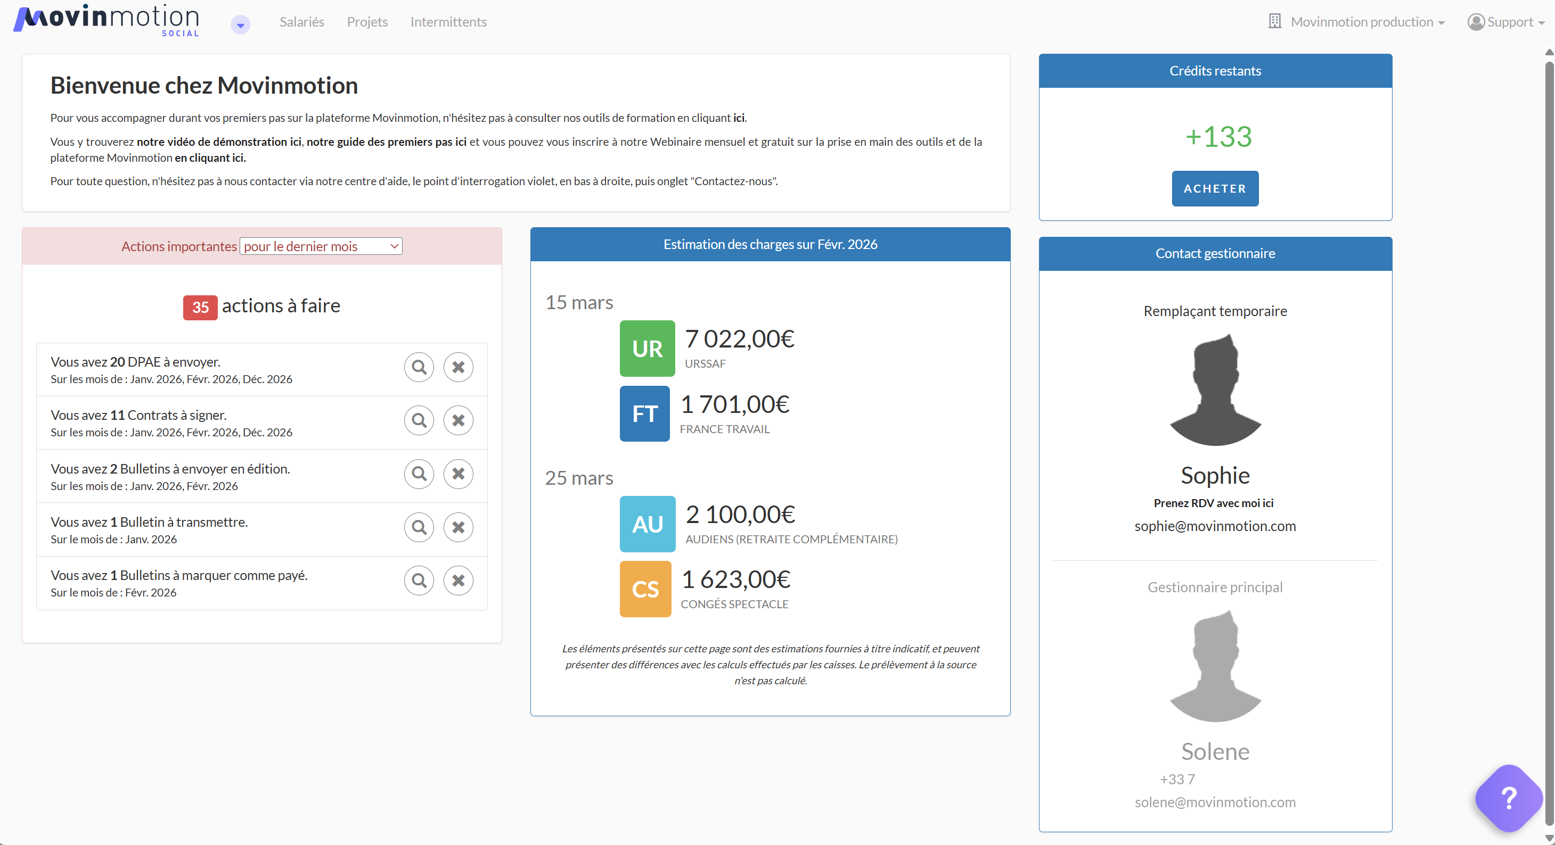1555x845 pixels.
Task: Click magnifier icon for DPAE à envoyer
Action: click(419, 367)
